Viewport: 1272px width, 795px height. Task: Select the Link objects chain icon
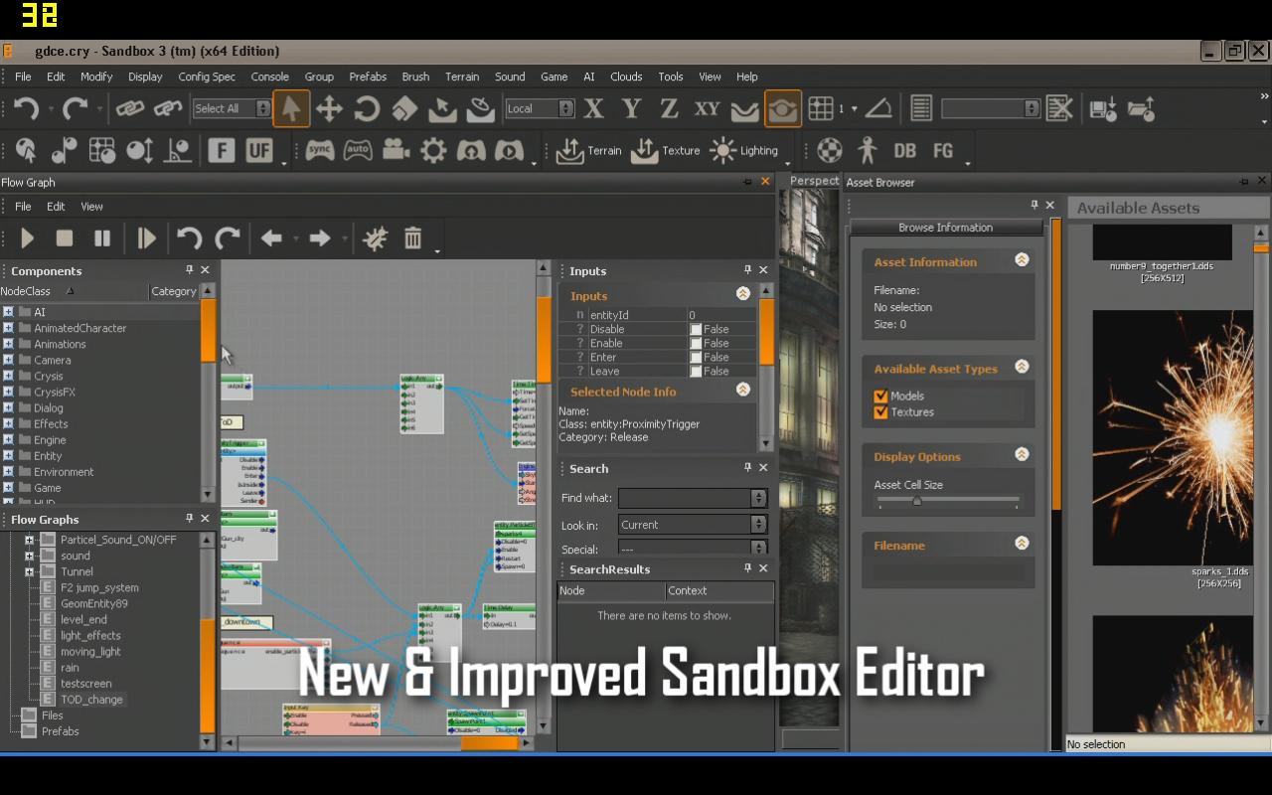click(130, 108)
